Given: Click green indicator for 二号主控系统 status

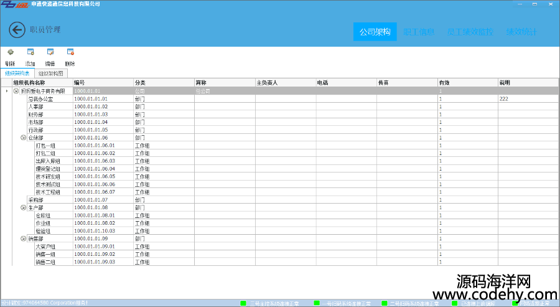Looking at the screenshot, I should point(243,303).
